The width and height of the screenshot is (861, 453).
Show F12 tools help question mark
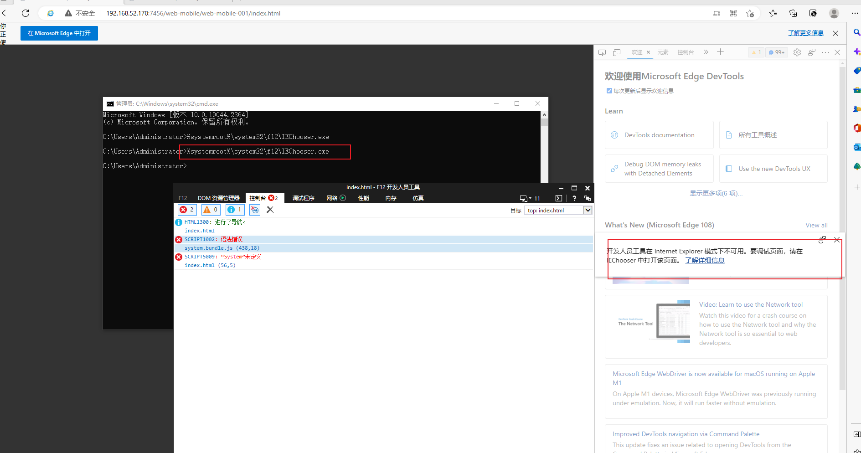pyautogui.click(x=574, y=198)
